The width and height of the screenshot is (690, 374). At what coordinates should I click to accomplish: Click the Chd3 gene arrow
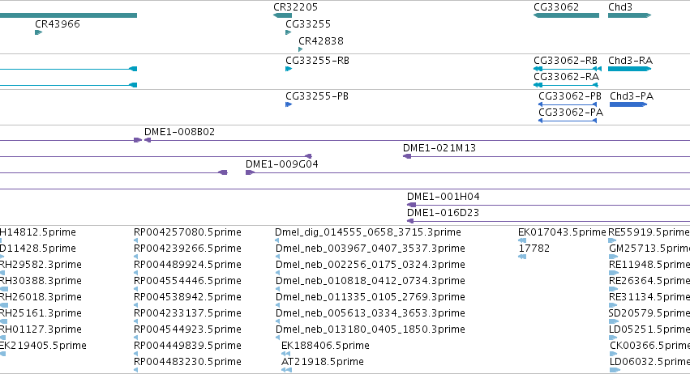tap(630, 15)
